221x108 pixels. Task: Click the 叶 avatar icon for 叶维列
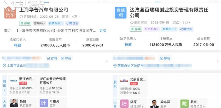tap(44, 103)
